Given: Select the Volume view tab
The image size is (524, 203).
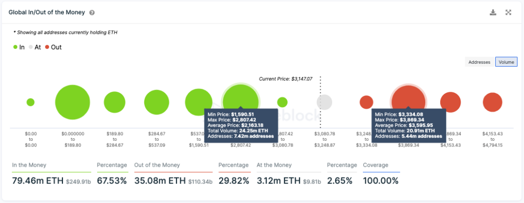Looking at the screenshot, I should coord(506,62).
